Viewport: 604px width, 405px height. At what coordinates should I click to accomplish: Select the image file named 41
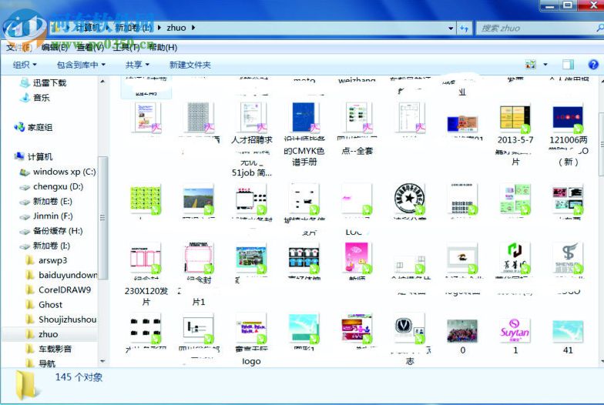(568, 331)
